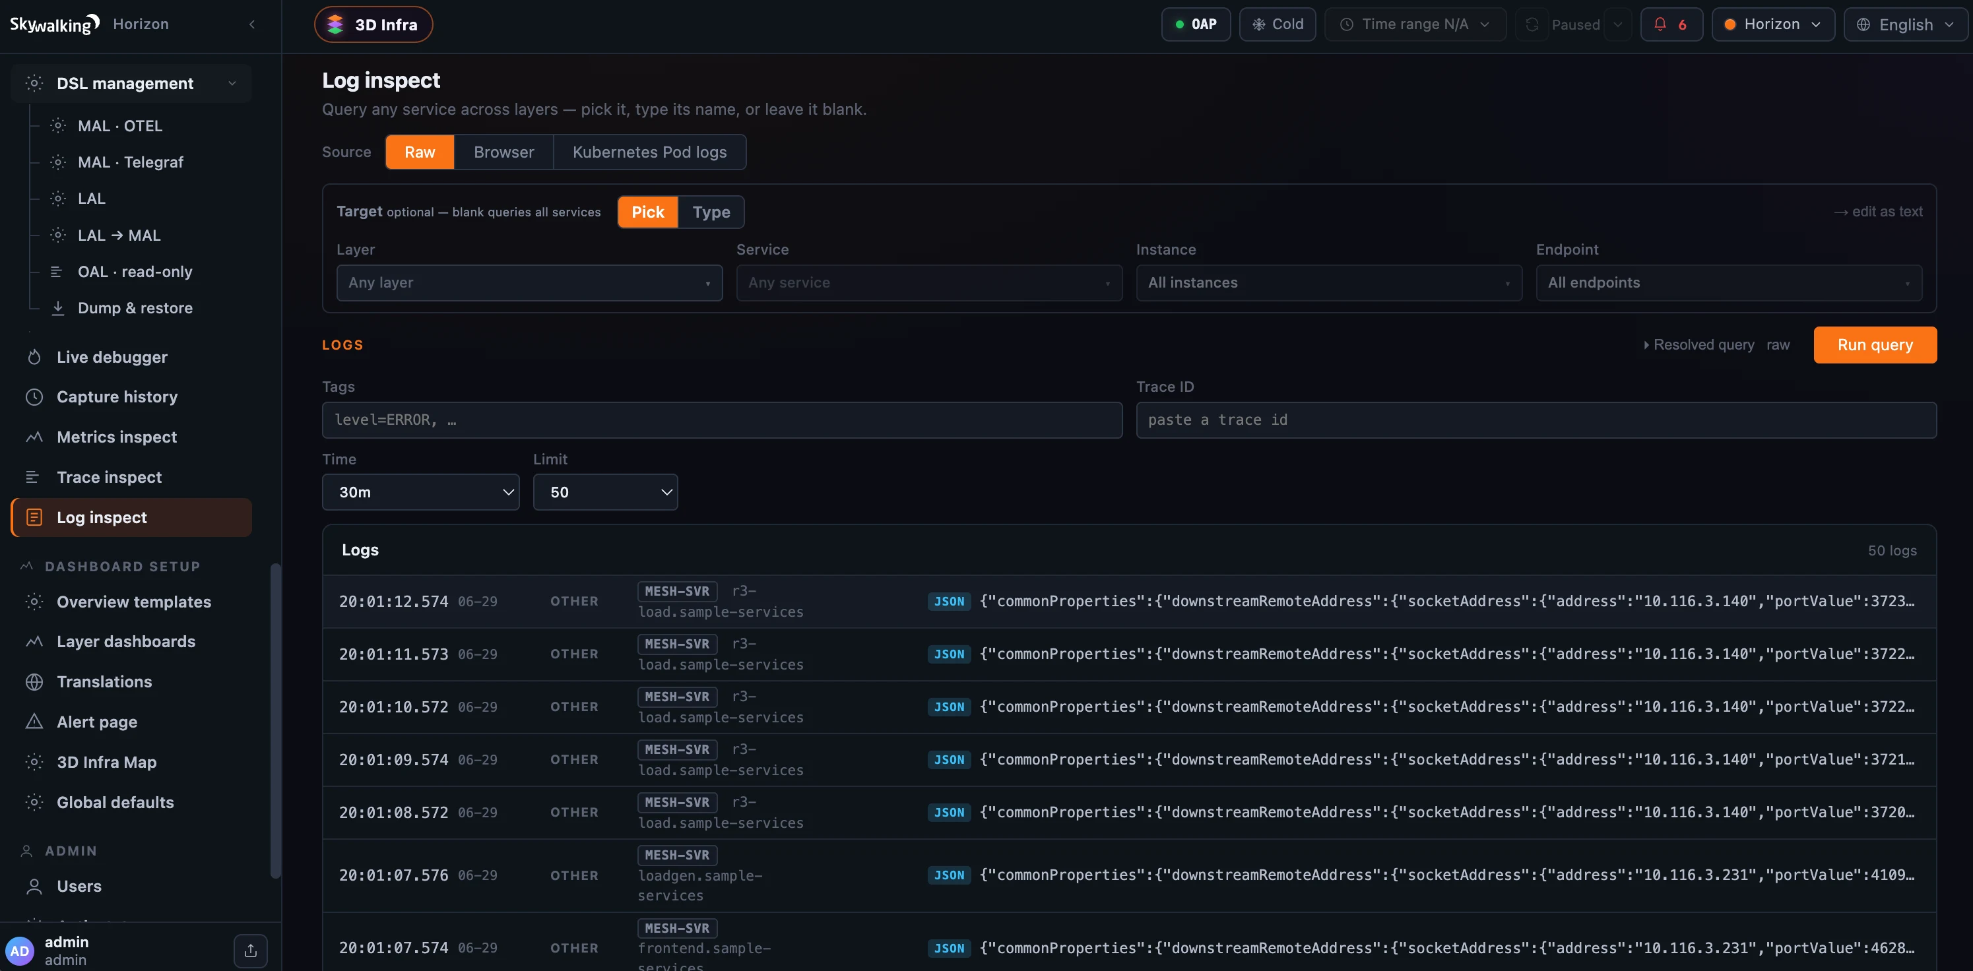Viewport: 1973px width, 971px height.
Task: Open the alerts bell showing 6
Action: point(1671,24)
